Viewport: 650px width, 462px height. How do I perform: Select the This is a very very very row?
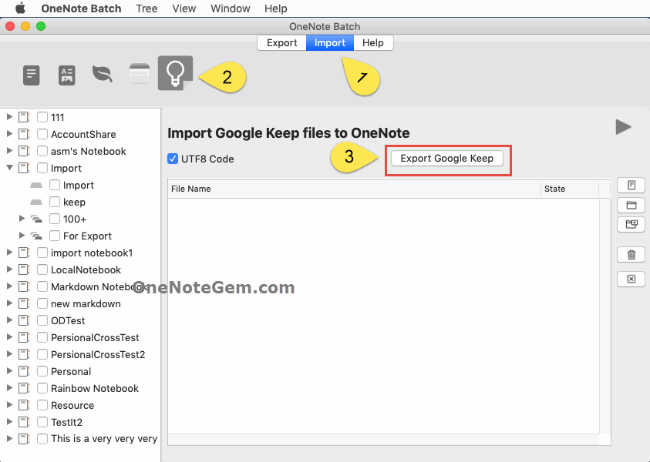click(80, 439)
